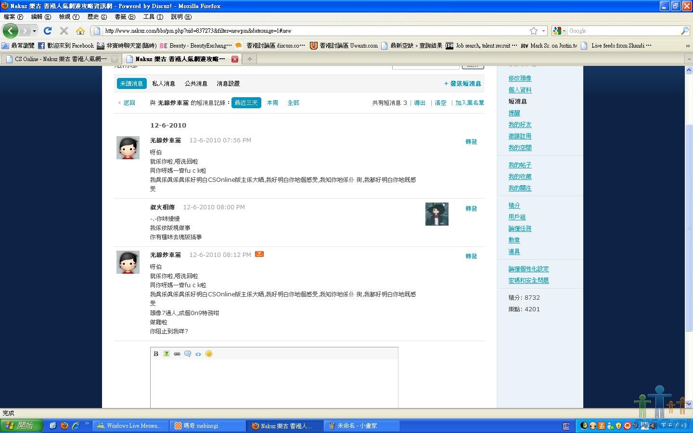Click the insert link icon in editor
Screen dimensions: 693x433
[177, 354]
